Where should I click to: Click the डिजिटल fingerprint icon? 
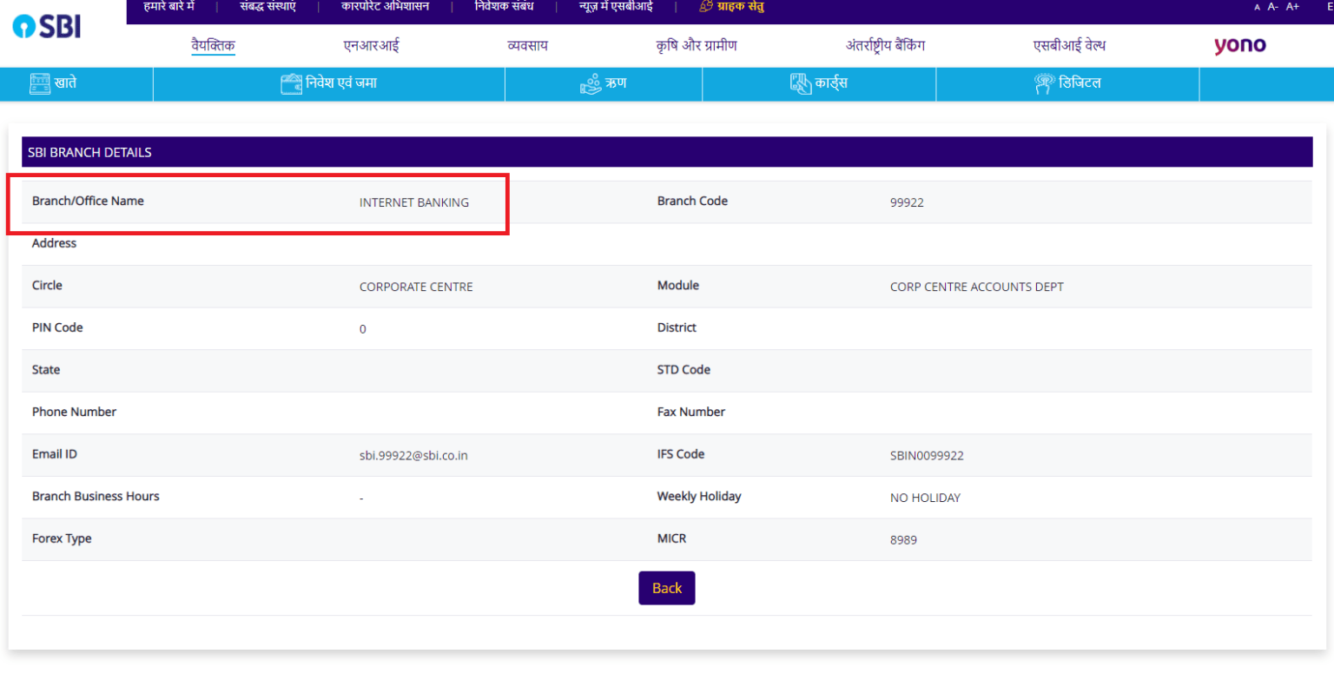(x=1044, y=83)
